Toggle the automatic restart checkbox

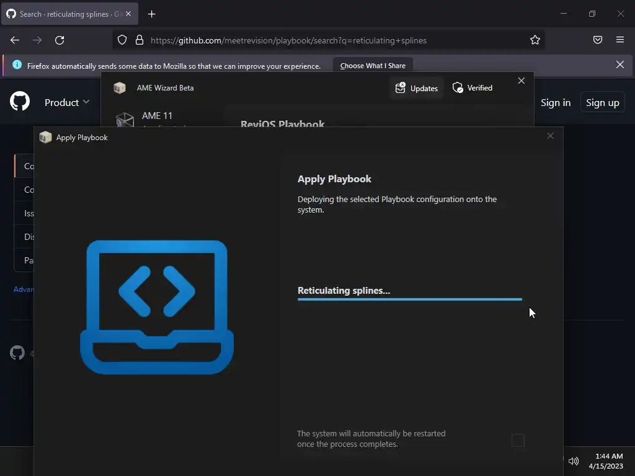pos(518,440)
